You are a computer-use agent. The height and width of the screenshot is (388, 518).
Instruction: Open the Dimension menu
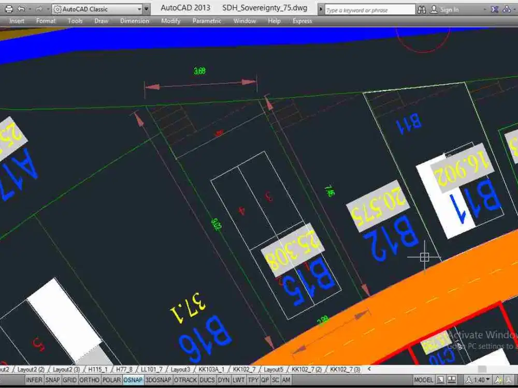click(134, 21)
